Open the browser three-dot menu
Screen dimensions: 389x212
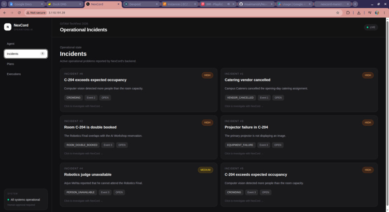tap(384, 13)
